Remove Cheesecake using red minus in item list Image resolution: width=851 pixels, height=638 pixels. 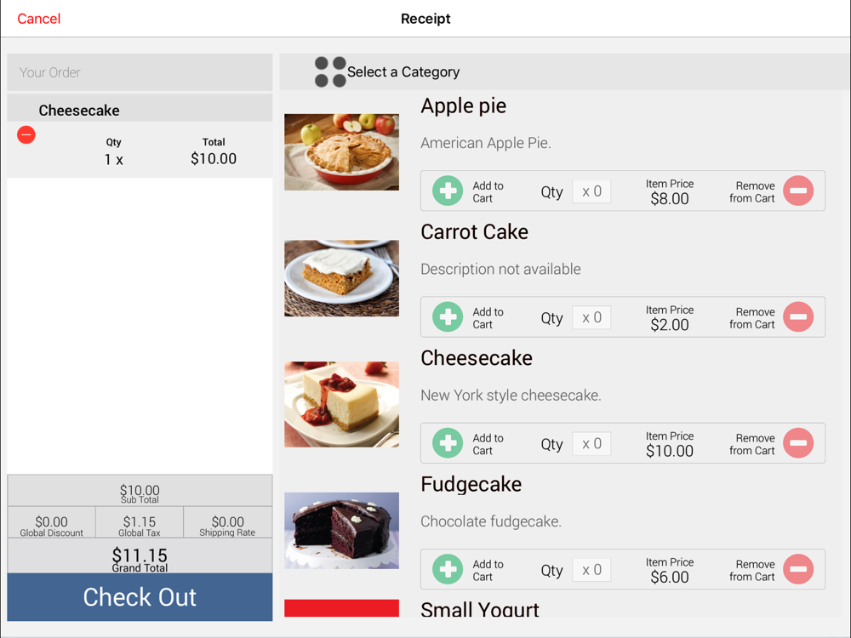pos(798,443)
